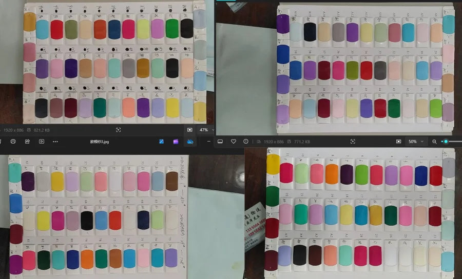Click the OneDrive cloud icon

coord(190,142)
